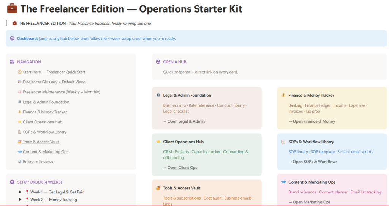
Task: Click the Finance & Money Tracker card title
Action: tap(311, 95)
